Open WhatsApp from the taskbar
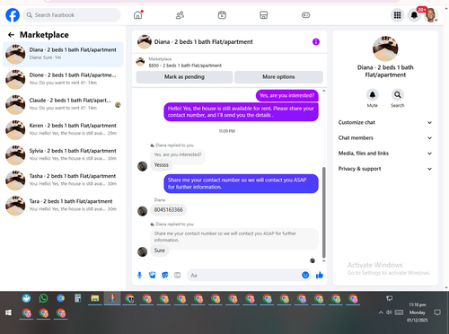The image size is (449, 334). tap(43, 298)
